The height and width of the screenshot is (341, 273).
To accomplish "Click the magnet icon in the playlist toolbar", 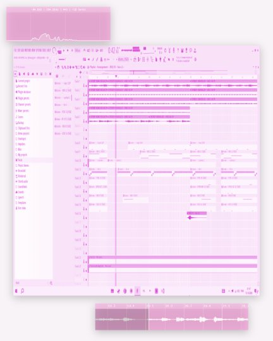I will [x=58, y=67].
